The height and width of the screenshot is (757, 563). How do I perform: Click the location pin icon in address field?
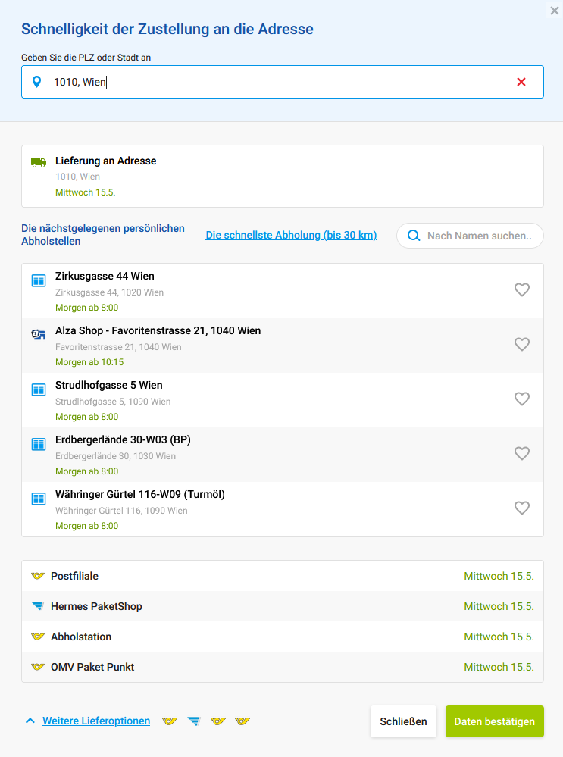coord(36,82)
